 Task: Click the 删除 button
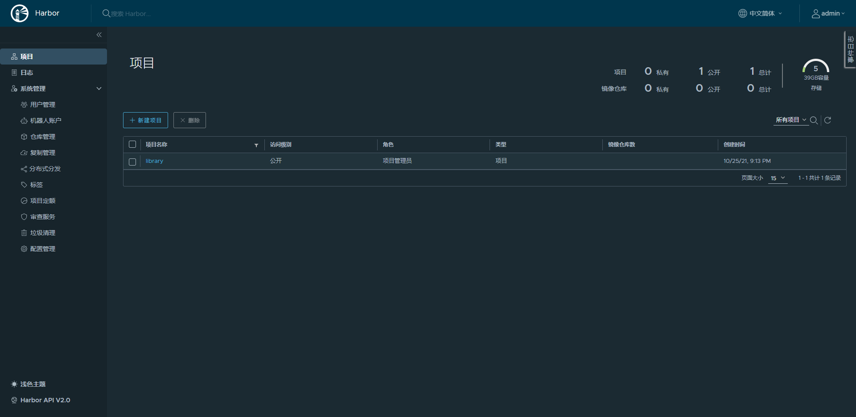[189, 120]
